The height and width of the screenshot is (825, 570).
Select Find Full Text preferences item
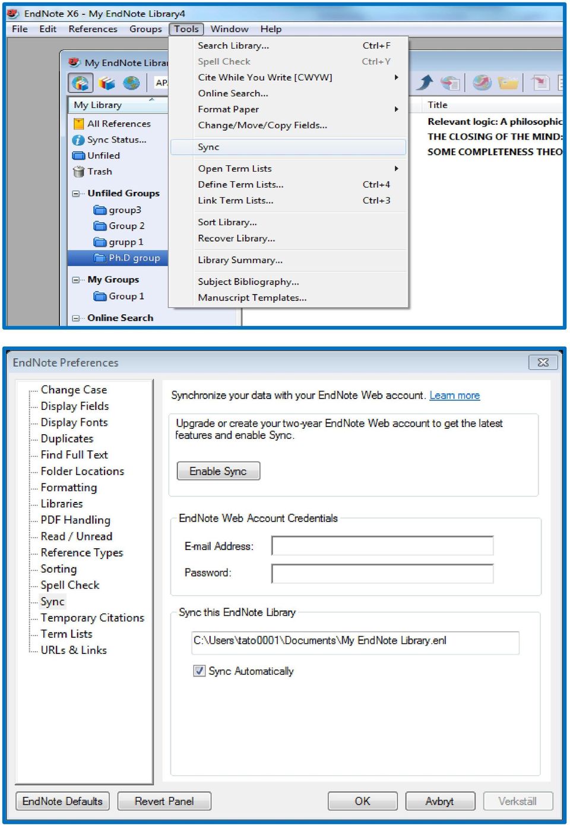click(x=74, y=455)
